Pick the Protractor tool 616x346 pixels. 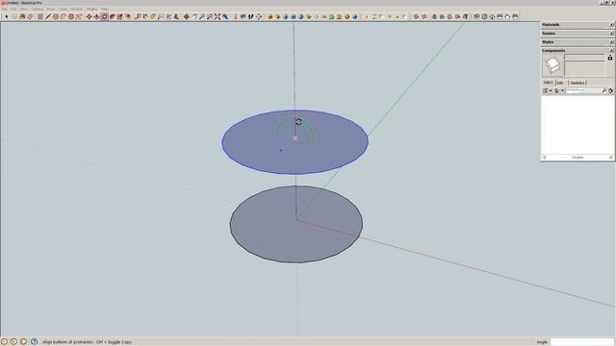153,16
